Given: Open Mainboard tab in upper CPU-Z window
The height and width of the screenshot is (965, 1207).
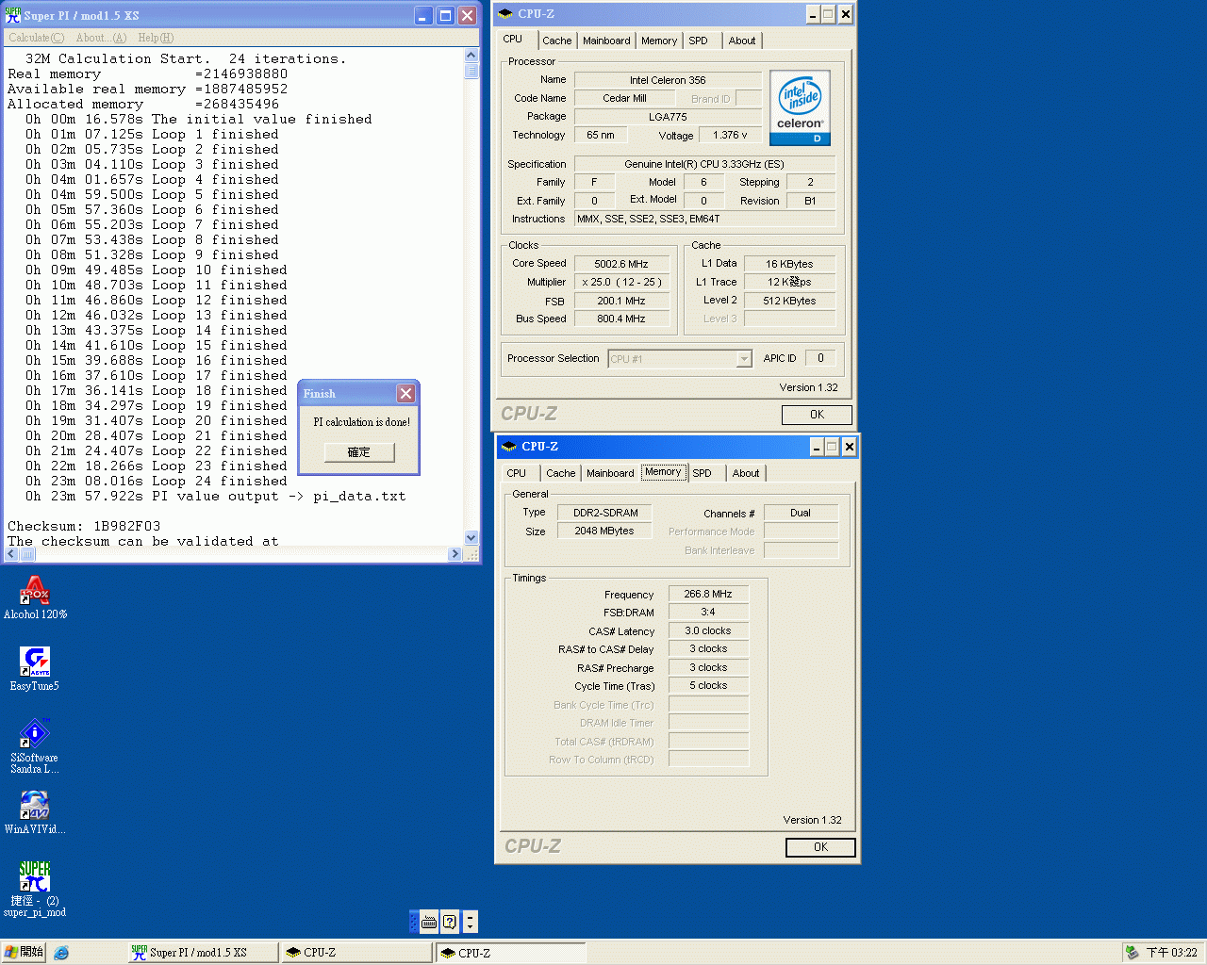Looking at the screenshot, I should click(606, 41).
